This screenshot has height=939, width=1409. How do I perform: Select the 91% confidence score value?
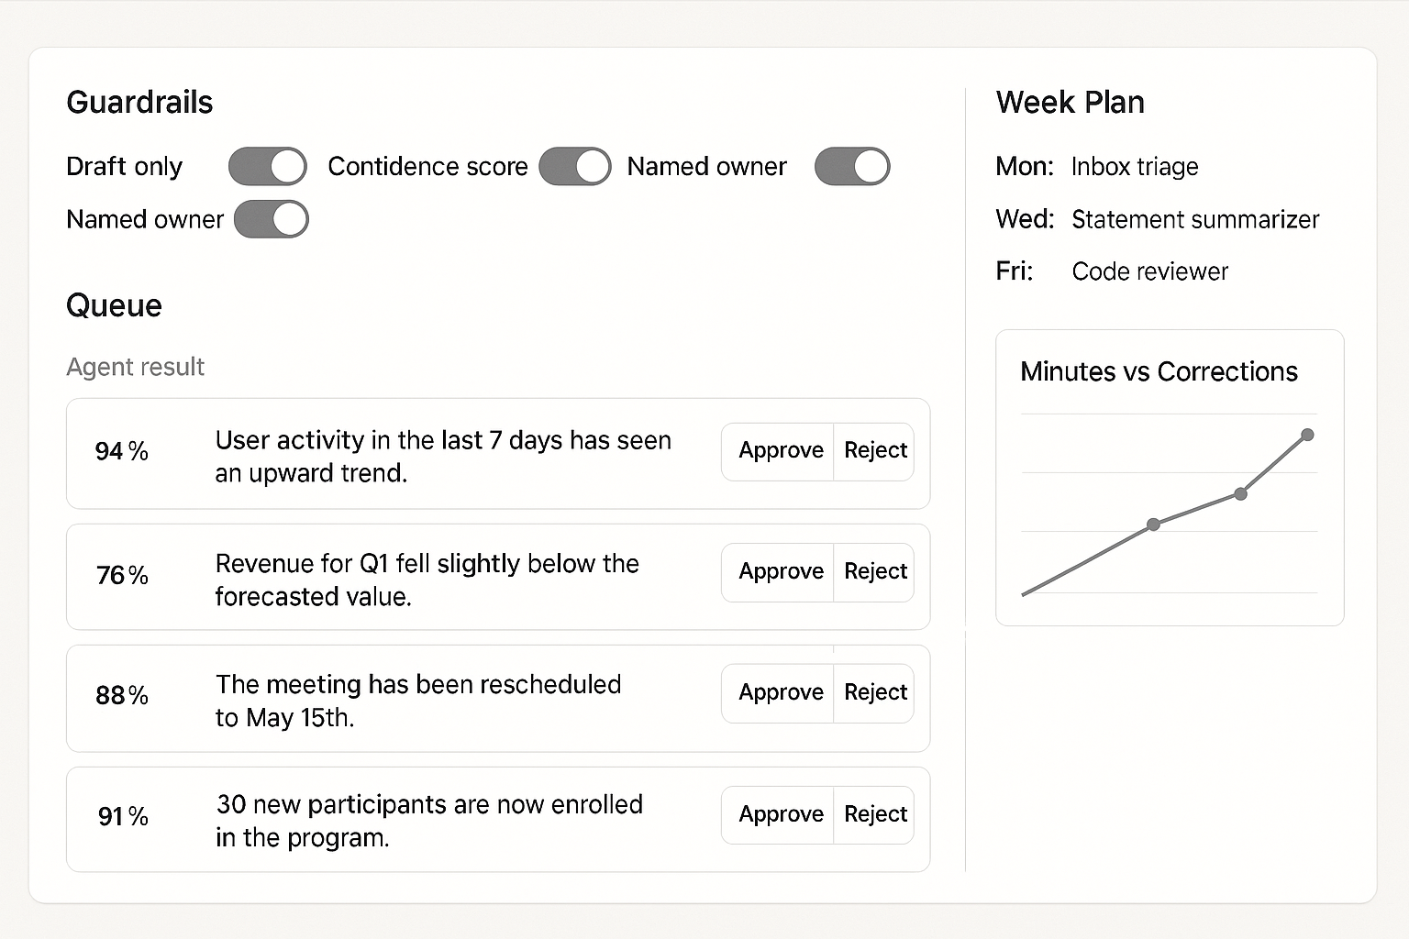[123, 816]
